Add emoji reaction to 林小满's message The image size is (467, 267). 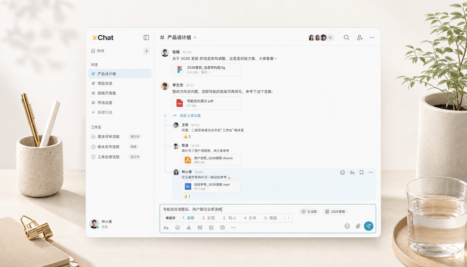[x=343, y=172]
